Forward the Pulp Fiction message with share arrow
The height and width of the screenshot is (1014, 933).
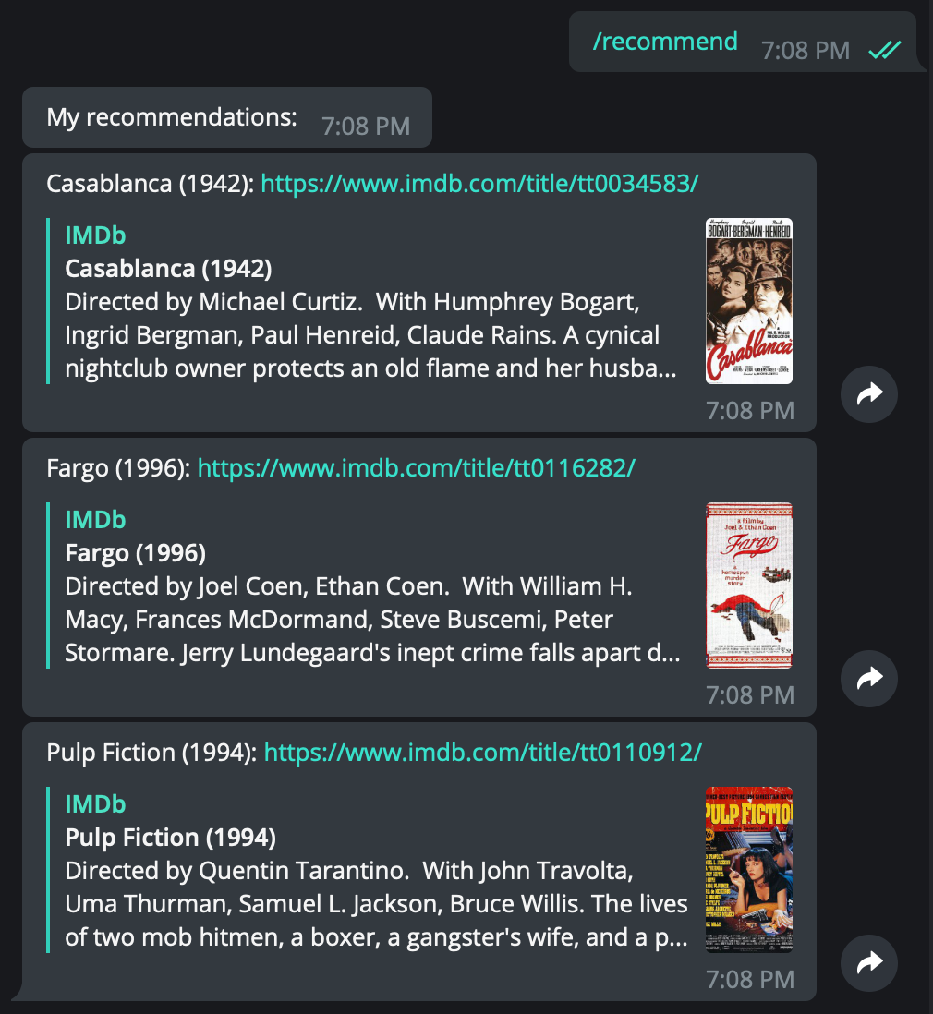click(869, 963)
